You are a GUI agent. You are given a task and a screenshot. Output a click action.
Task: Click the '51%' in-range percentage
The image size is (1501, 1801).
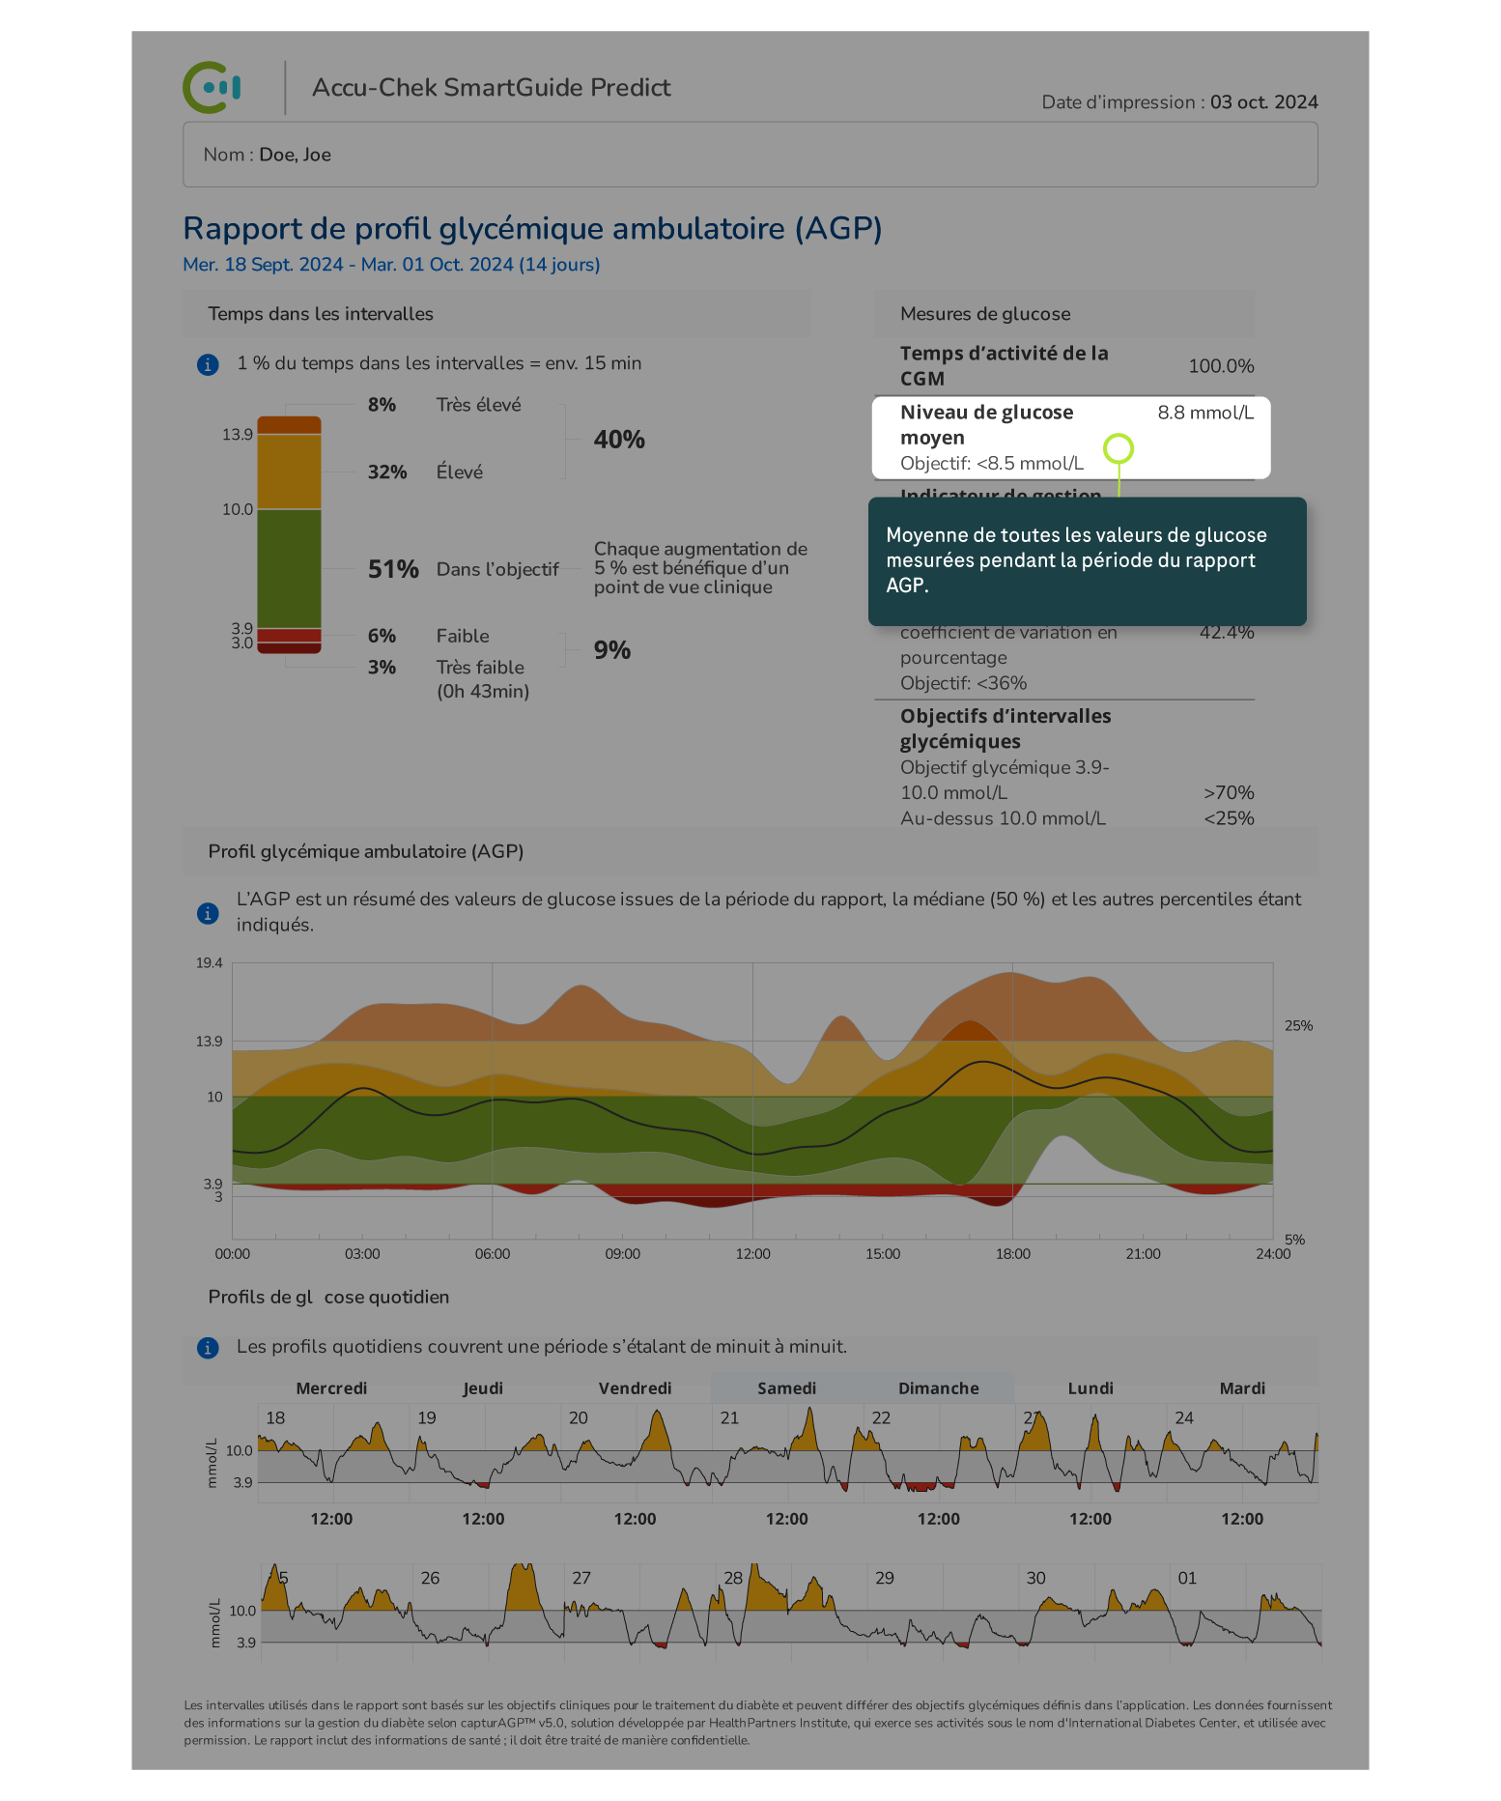click(393, 569)
